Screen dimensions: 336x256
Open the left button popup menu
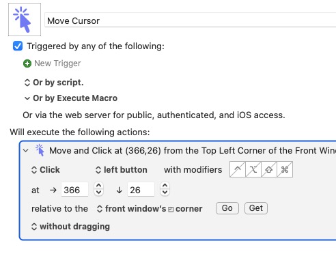tap(121, 170)
